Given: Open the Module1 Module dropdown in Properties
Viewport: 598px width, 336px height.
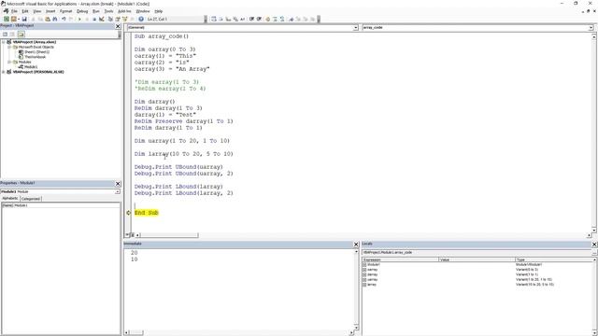Looking at the screenshot, I should tap(117, 191).
